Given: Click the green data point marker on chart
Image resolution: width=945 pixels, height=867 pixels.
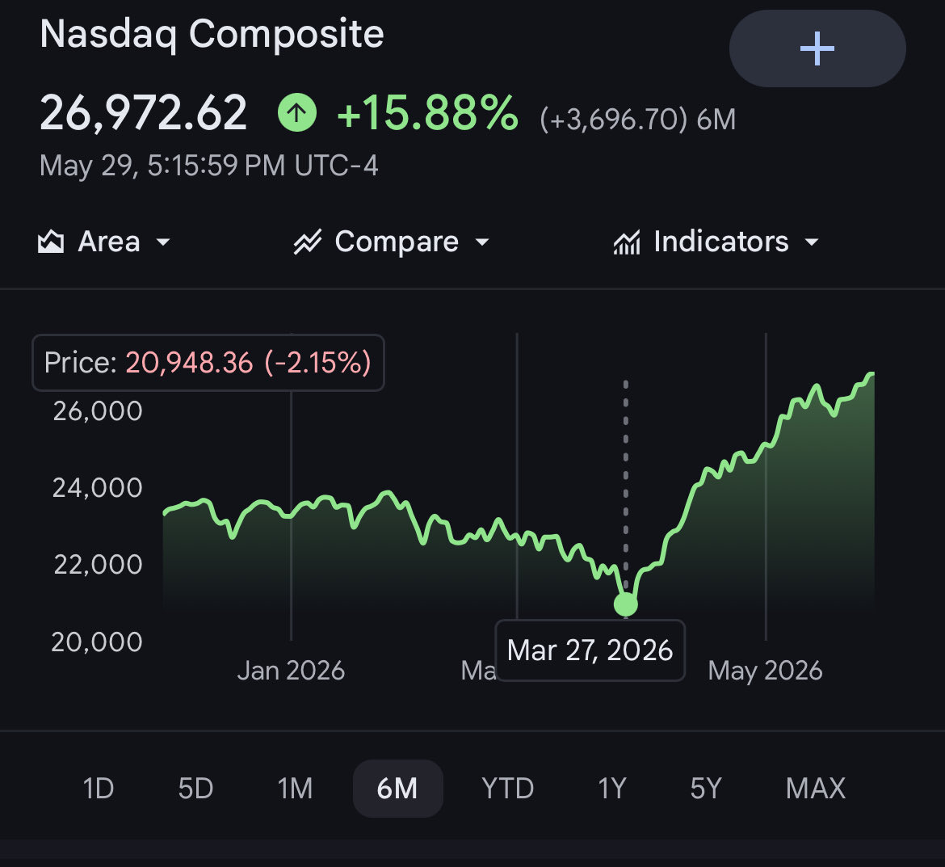Looking at the screenshot, I should point(626,604).
